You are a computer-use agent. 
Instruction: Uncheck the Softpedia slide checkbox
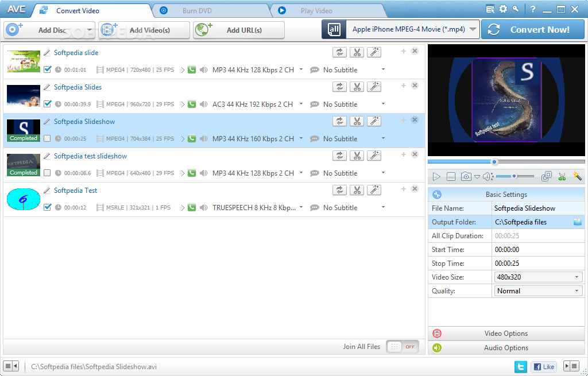[x=47, y=69]
